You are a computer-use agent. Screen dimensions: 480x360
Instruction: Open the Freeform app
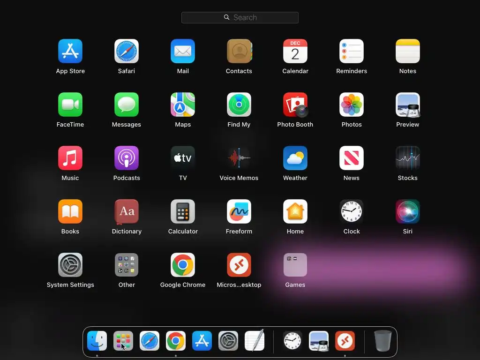pyautogui.click(x=239, y=211)
